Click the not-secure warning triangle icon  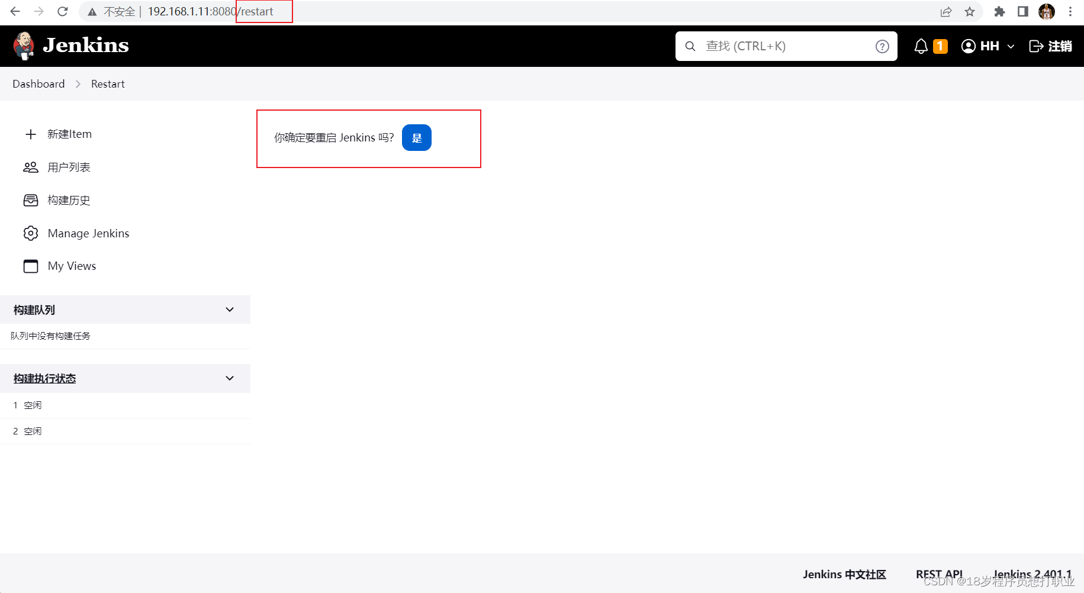(x=92, y=12)
